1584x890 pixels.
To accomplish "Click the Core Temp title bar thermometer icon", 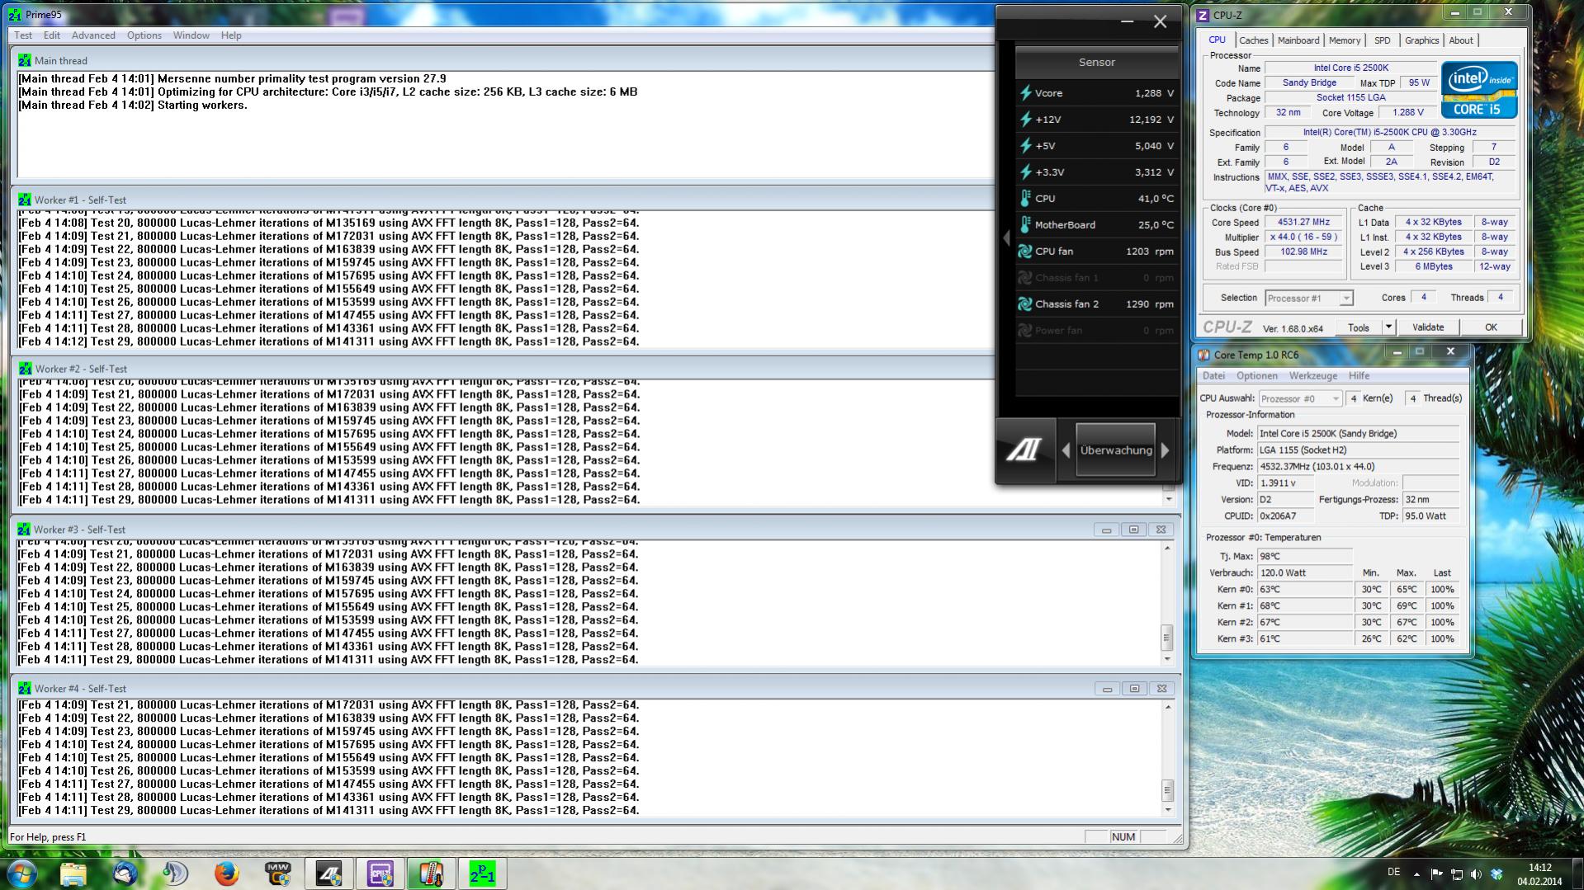I will 1203,355.
